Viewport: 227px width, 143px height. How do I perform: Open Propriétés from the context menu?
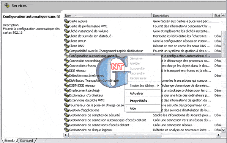click(143, 101)
